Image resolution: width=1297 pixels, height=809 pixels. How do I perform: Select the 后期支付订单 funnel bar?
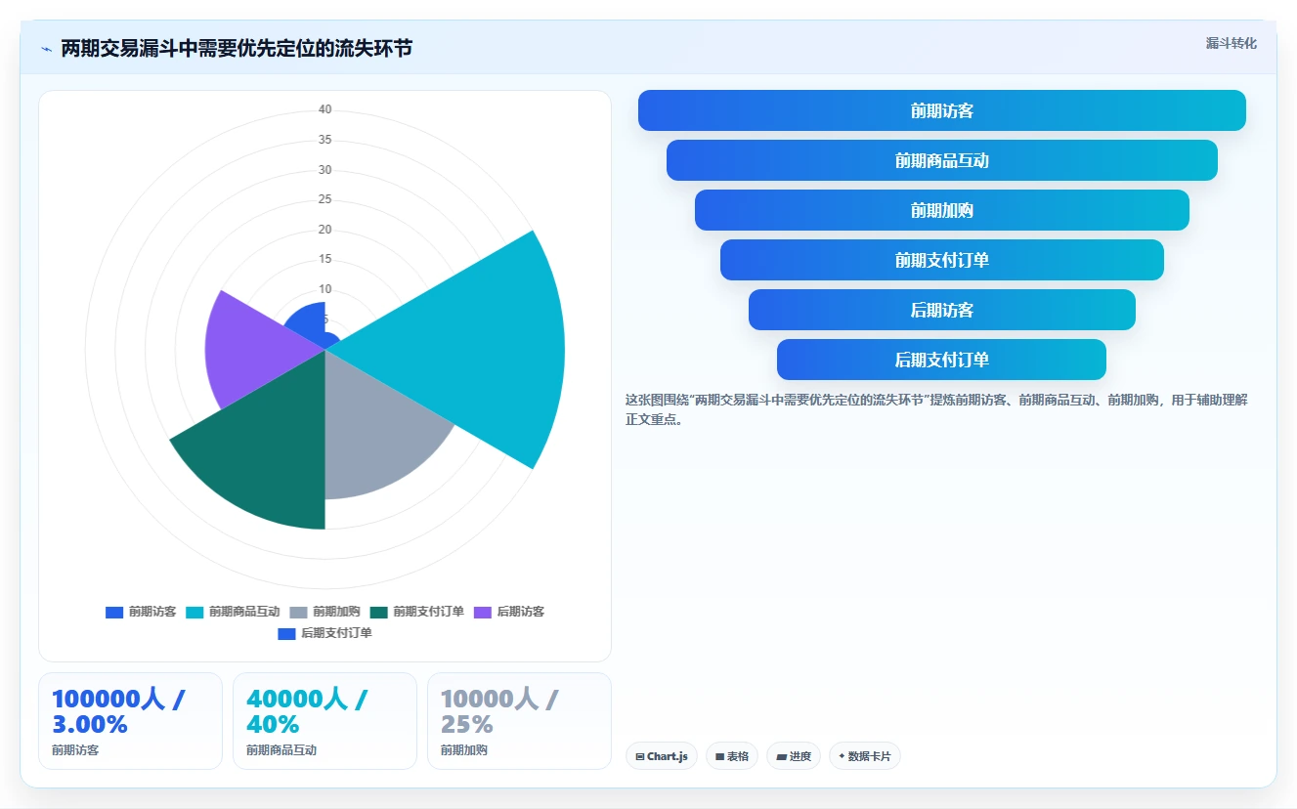pos(942,360)
